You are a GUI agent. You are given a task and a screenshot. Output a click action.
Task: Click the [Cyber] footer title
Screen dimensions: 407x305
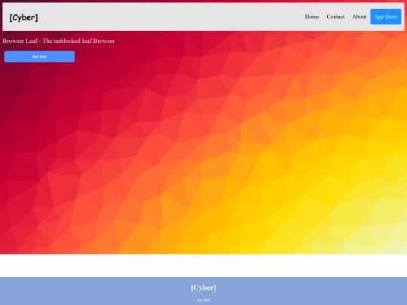pyautogui.click(x=203, y=288)
